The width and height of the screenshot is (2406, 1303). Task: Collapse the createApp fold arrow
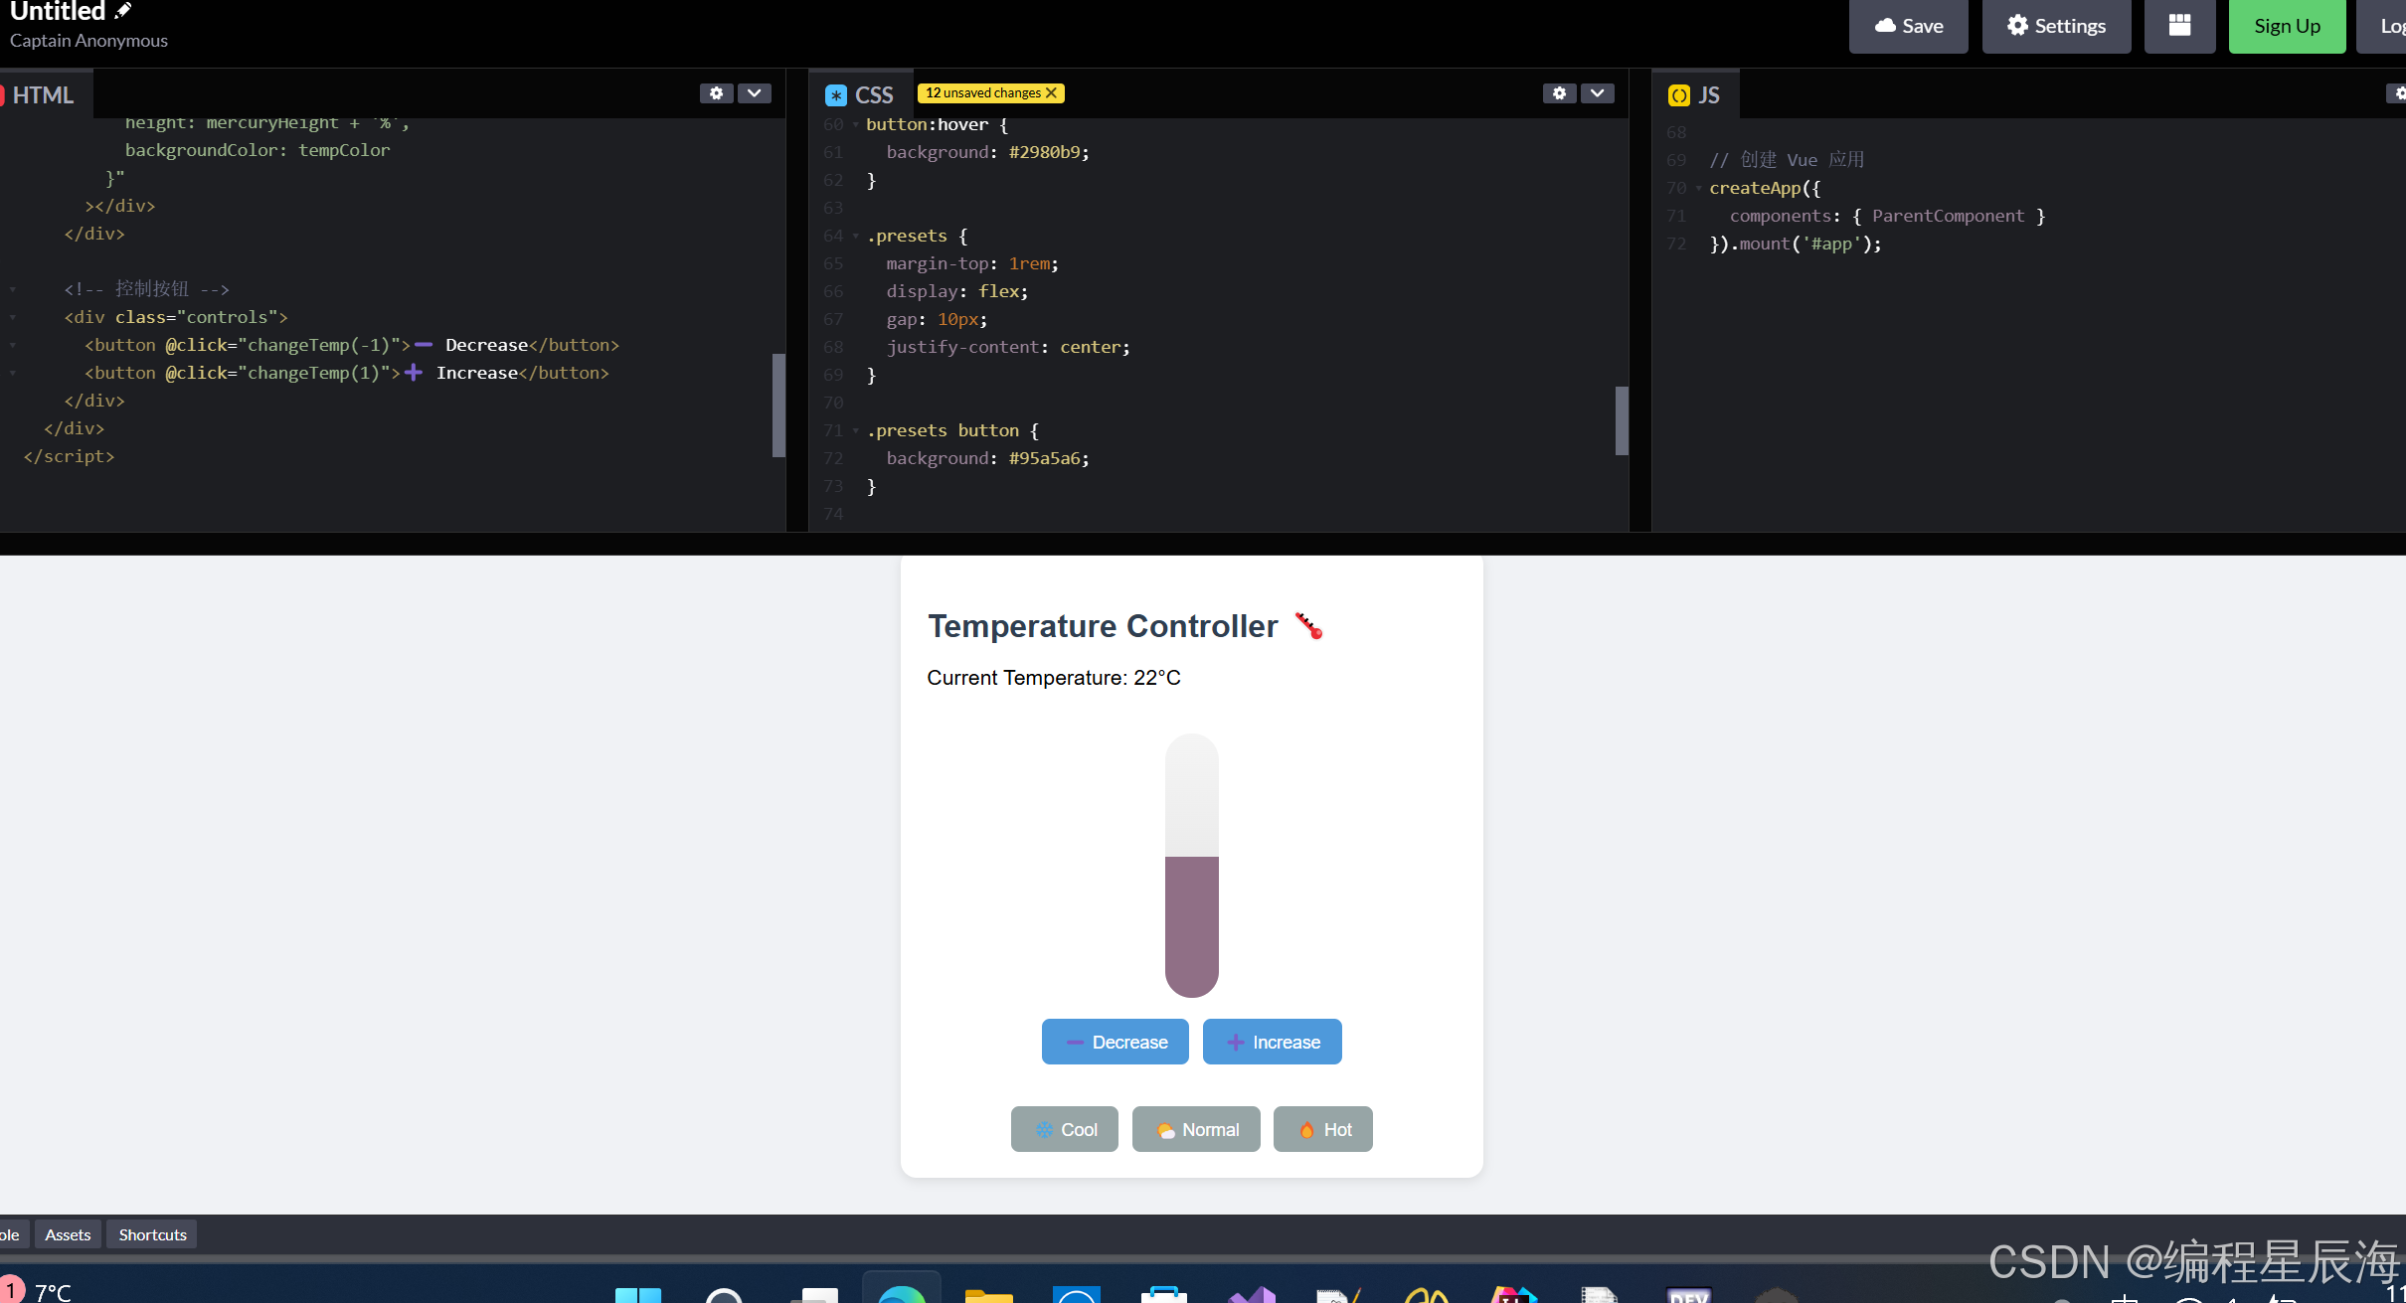tap(1698, 189)
